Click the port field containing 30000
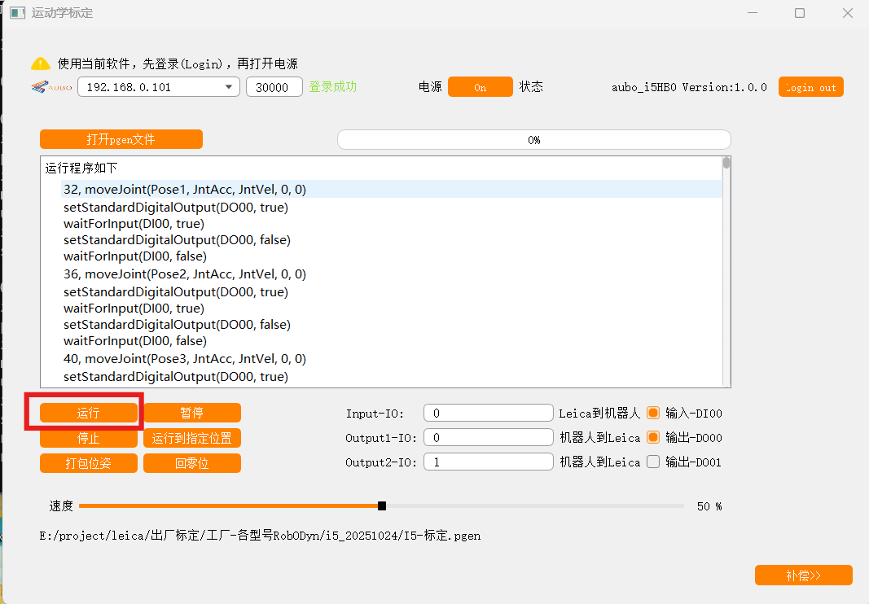 coord(274,87)
